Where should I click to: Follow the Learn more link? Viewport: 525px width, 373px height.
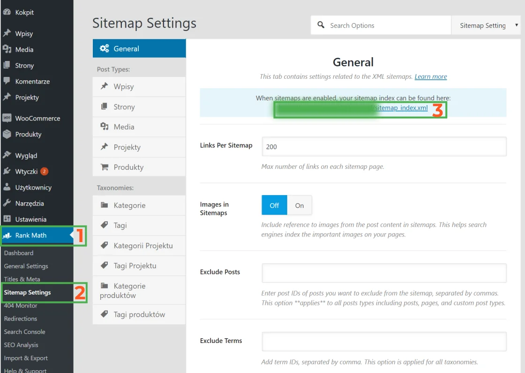click(x=431, y=76)
